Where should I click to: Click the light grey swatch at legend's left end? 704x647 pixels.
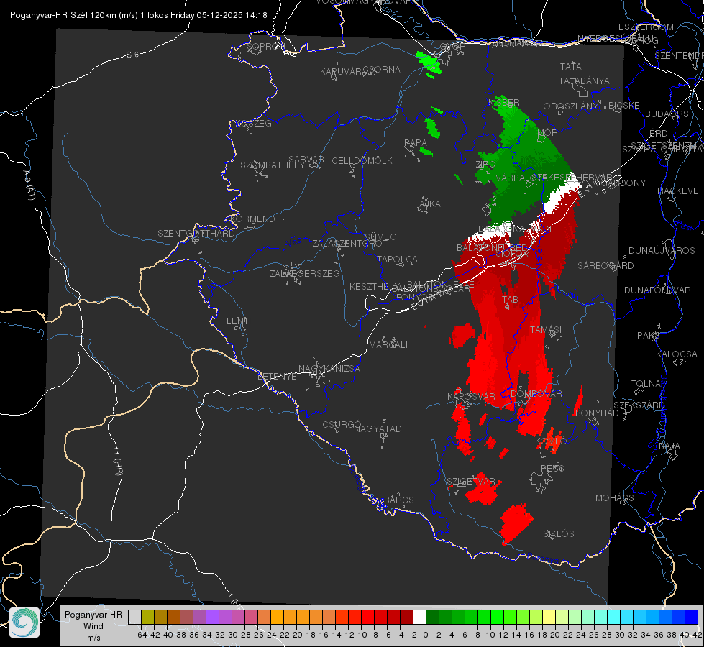tap(134, 618)
